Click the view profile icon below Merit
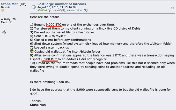 4,32
